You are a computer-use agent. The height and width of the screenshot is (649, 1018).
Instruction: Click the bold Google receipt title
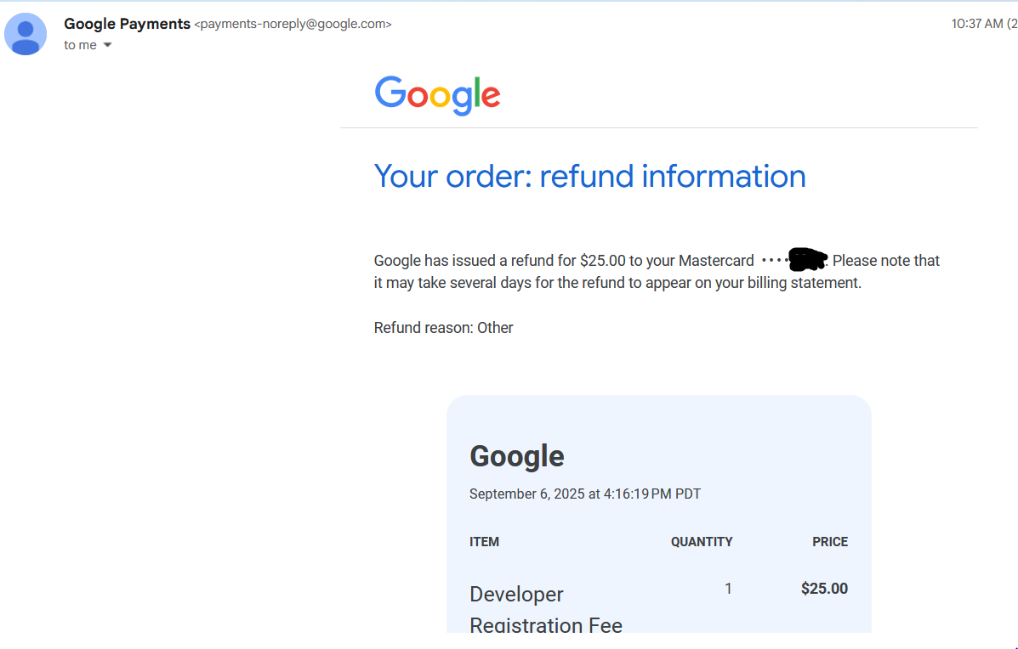pos(517,456)
